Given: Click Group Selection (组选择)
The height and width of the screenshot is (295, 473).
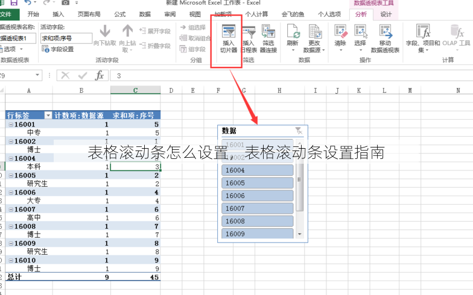Looking at the screenshot, I should coord(193,28).
